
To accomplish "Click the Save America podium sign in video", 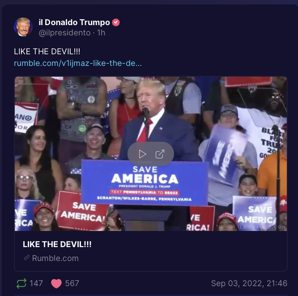I will tap(145, 183).
